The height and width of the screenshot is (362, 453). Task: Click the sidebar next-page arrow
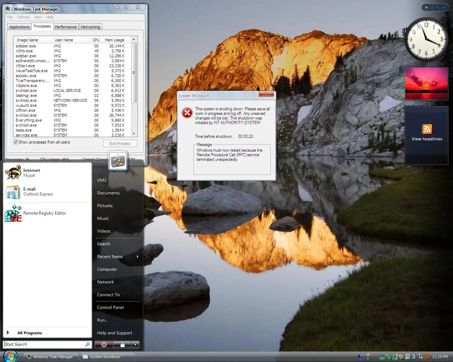point(445,7)
